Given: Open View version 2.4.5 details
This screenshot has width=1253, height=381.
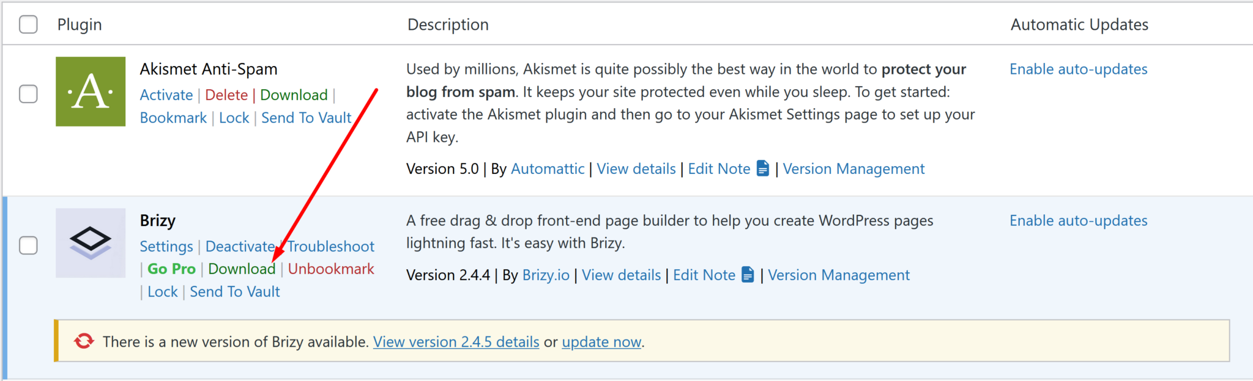Looking at the screenshot, I should [456, 342].
